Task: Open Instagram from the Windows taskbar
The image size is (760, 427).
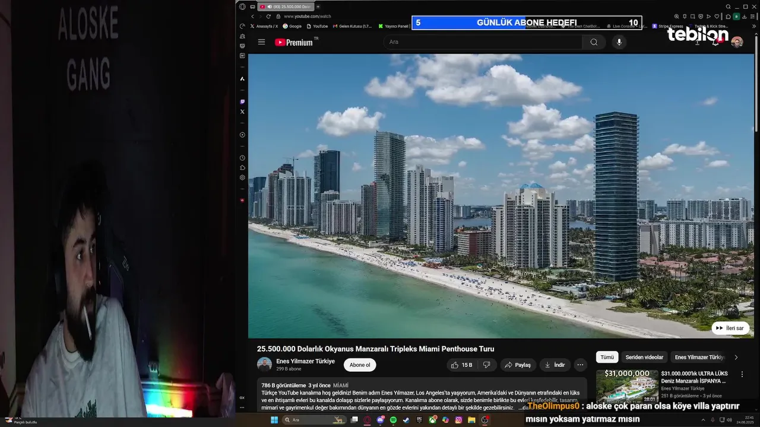Action: click(x=458, y=420)
